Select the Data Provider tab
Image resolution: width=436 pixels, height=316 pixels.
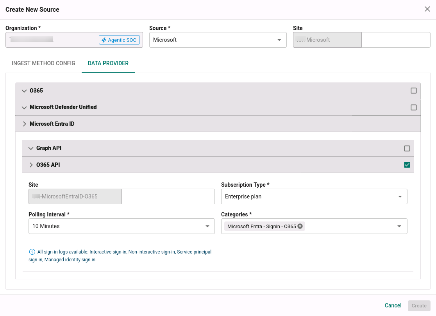[x=108, y=63]
